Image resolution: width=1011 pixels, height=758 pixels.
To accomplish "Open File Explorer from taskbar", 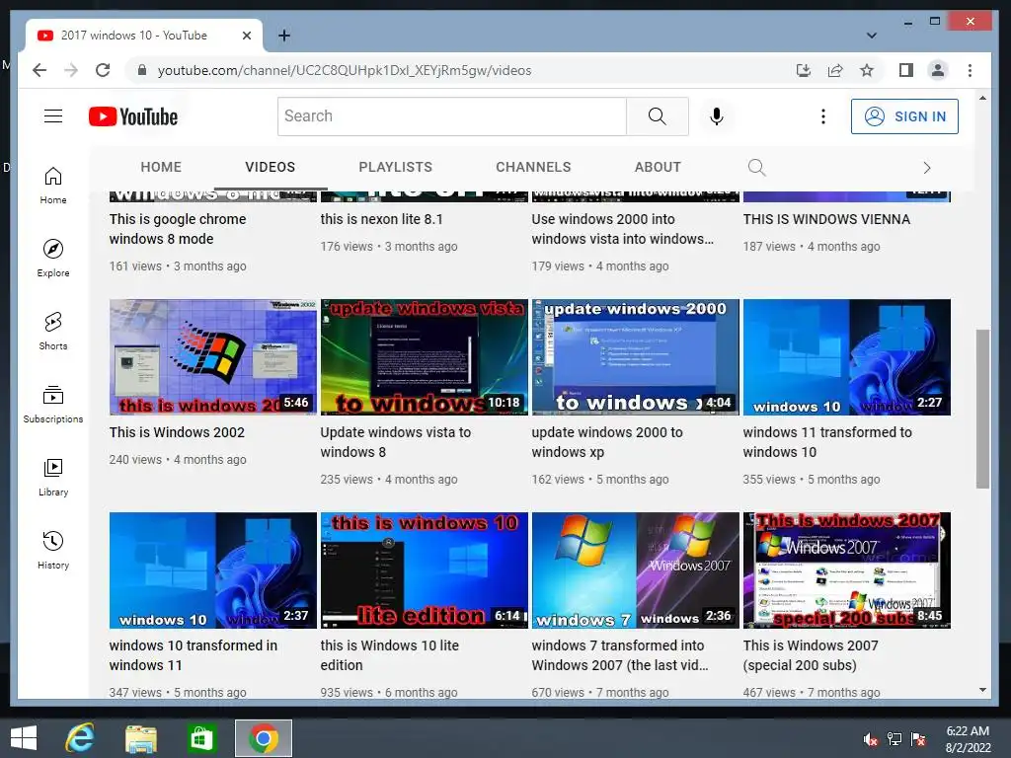I will (x=141, y=738).
